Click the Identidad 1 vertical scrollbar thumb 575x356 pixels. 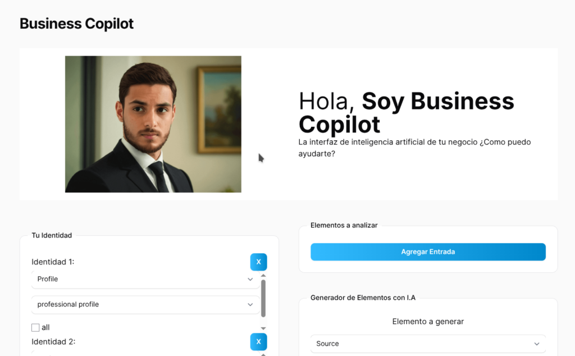[263, 299]
